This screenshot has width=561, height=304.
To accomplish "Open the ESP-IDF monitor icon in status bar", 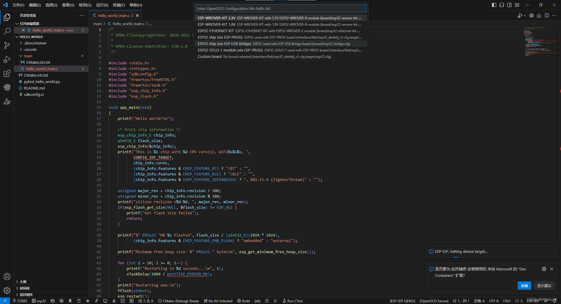I will [105, 301].
